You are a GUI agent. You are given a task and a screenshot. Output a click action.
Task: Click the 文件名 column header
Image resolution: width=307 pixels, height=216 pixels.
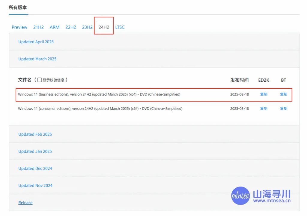[x=25, y=80]
